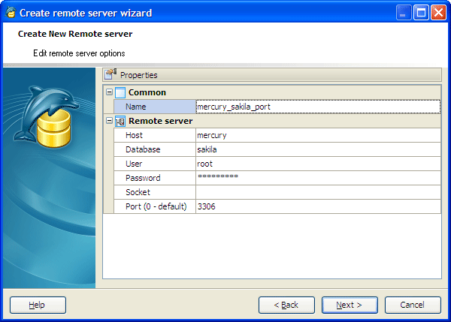Click the Remote server group heading text
This screenshot has height=322, width=451.
tap(161, 121)
